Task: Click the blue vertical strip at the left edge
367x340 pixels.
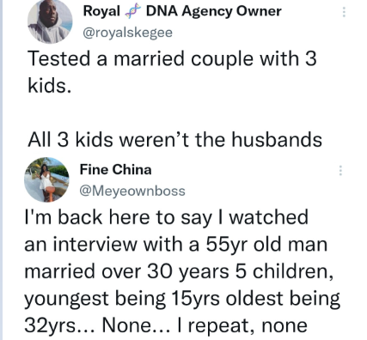Action: click(x=1, y=170)
